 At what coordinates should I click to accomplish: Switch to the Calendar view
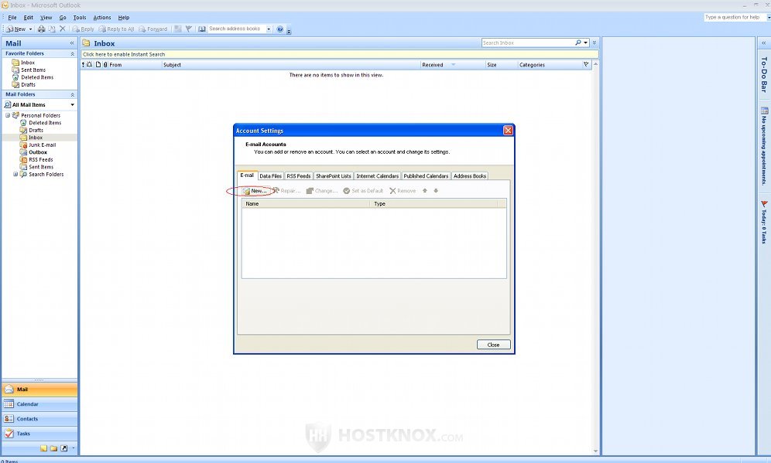click(x=39, y=404)
